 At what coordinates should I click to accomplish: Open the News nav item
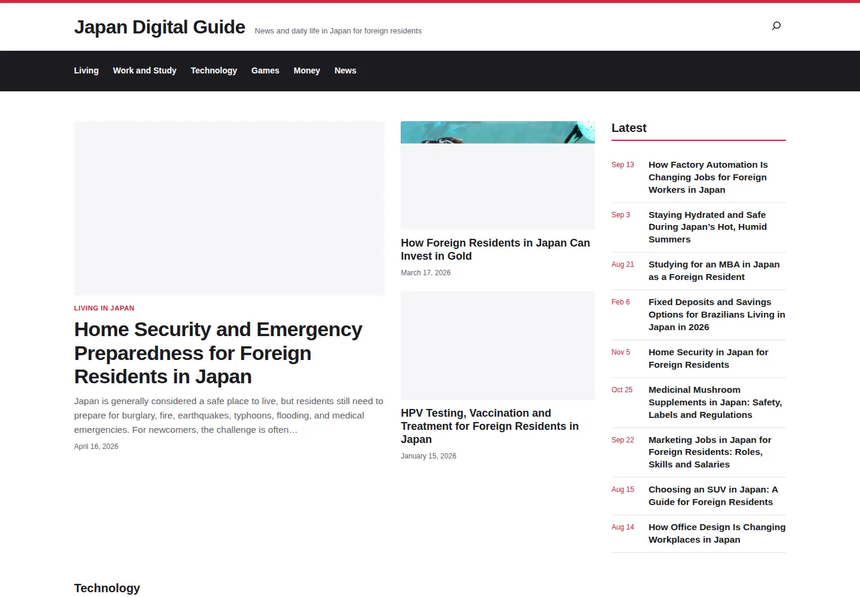[345, 70]
